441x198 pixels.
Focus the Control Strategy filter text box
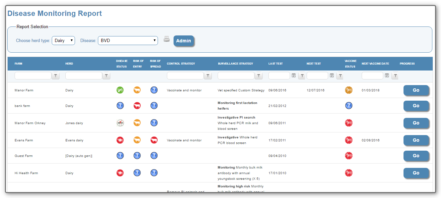(185, 76)
